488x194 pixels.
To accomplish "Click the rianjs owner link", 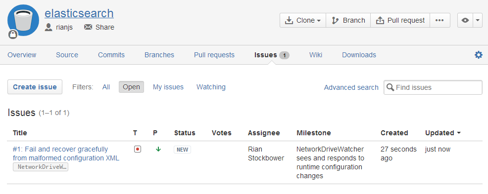I will click(x=64, y=27).
